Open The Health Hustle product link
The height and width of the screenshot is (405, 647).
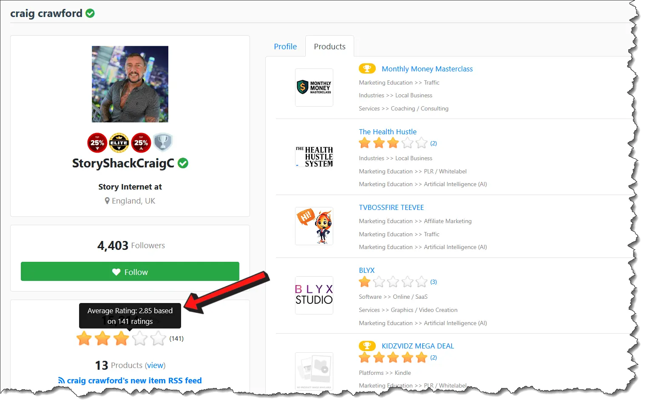[388, 132]
